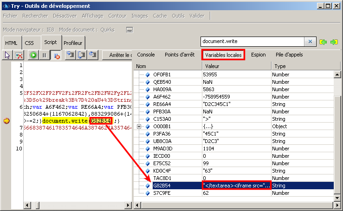The image size is (343, 211).
Task: Click the step out icon
Action: pyautogui.click(x=93, y=55)
